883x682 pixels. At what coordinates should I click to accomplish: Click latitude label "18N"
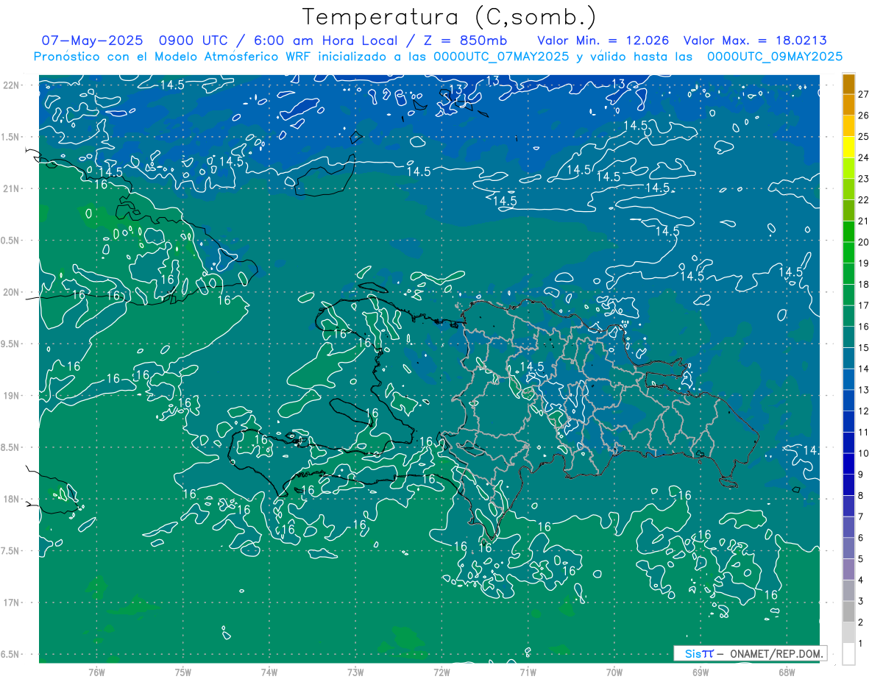(11, 500)
